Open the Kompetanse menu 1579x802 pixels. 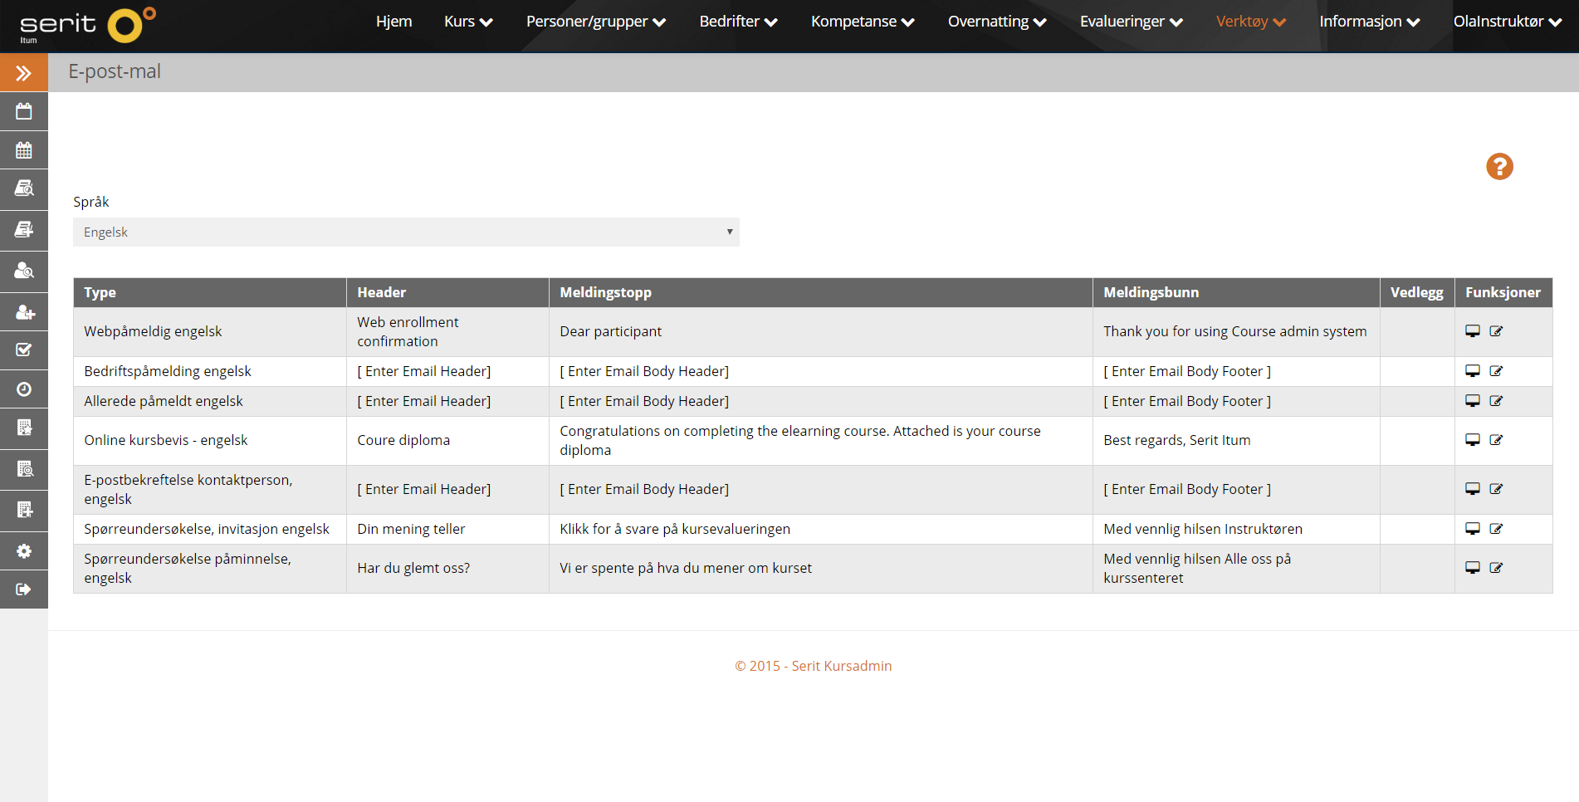(862, 22)
